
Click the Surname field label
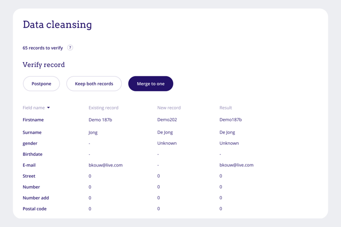[x=32, y=132]
